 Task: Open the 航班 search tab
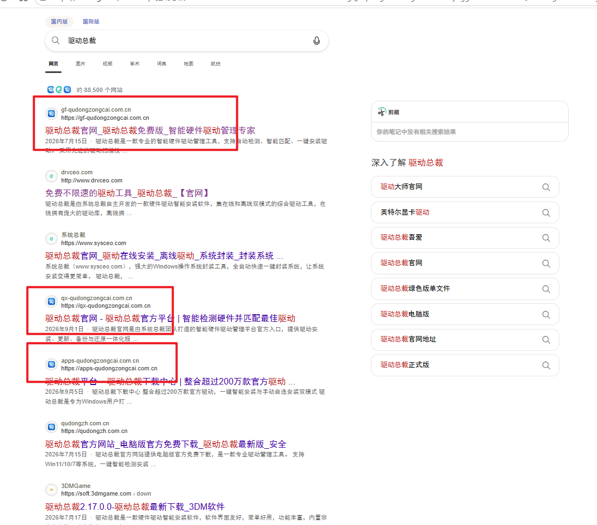coord(216,64)
